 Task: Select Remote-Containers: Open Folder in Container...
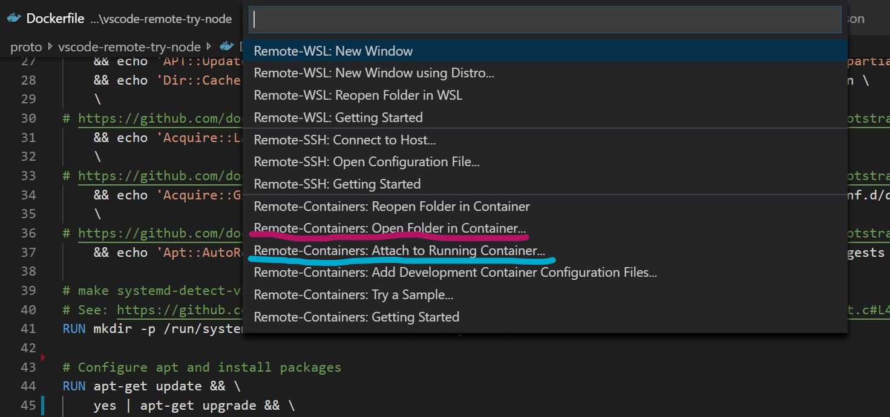545,228
